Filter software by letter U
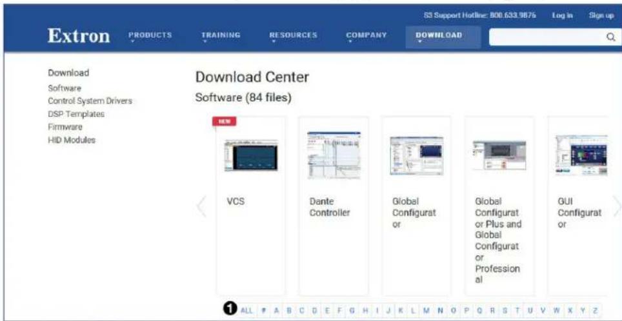Screen dimensions: 622x321 coord(530,310)
